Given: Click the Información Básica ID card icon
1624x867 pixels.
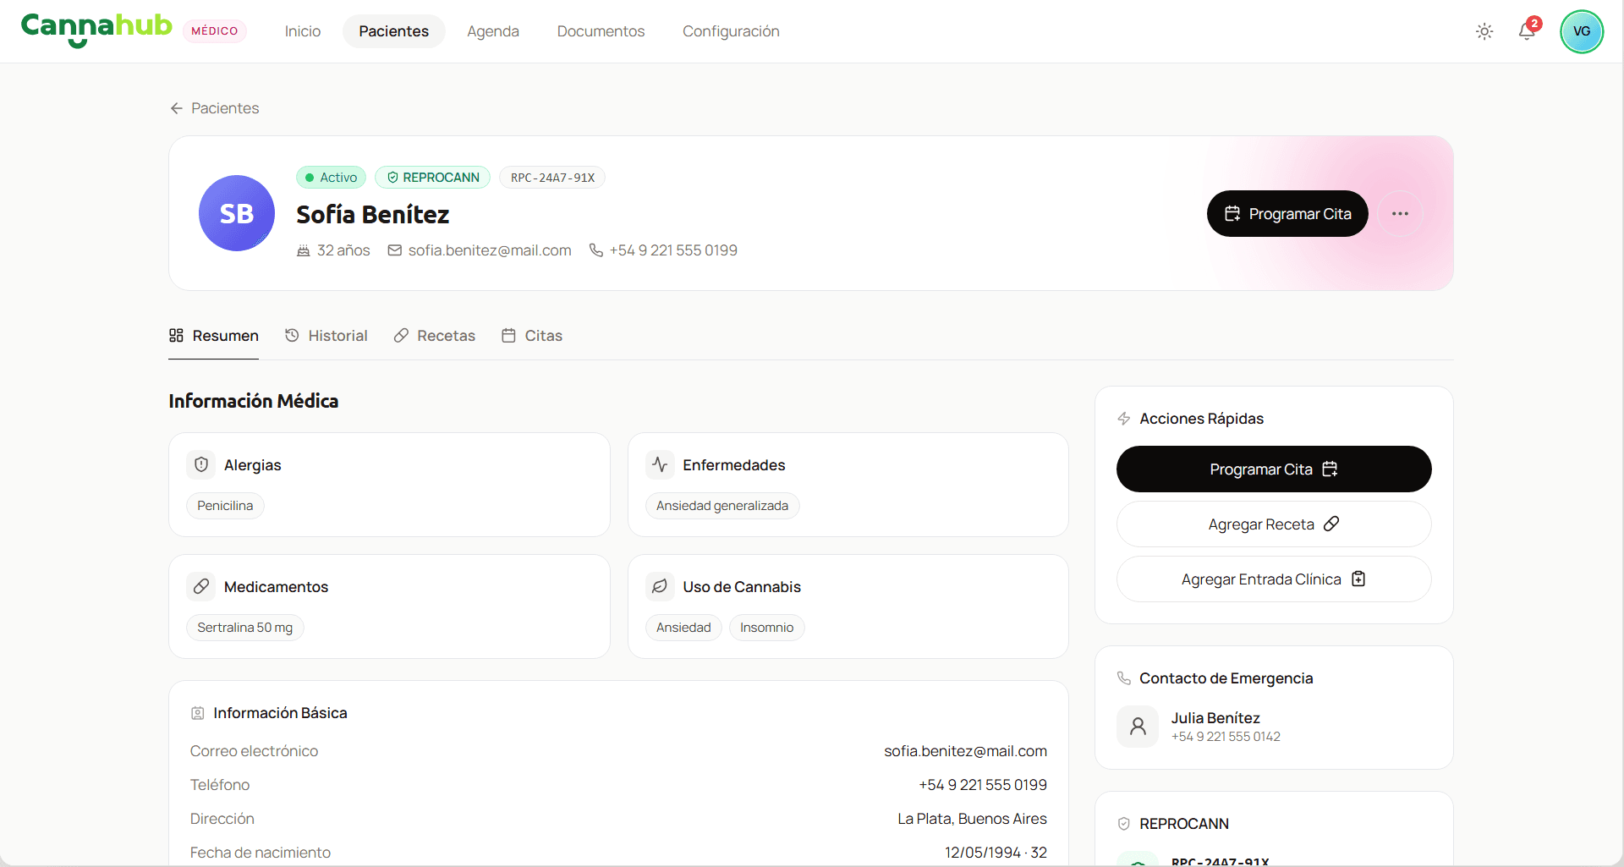Looking at the screenshot, I should (x=198, y=713).
